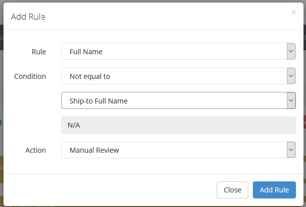Open the Condition dropdown showing Not equal to
306x207 pixels.
click(x=179, y=76)
